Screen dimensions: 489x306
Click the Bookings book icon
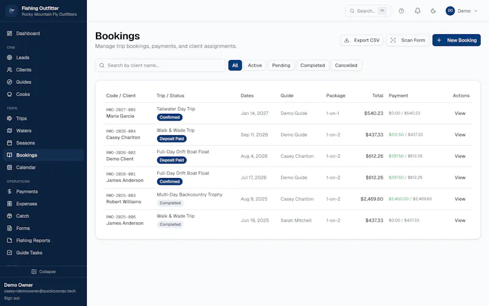click(x=10, y=155)
